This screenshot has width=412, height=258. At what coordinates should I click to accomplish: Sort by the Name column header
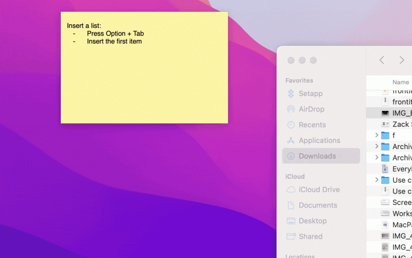pos(401,82)
